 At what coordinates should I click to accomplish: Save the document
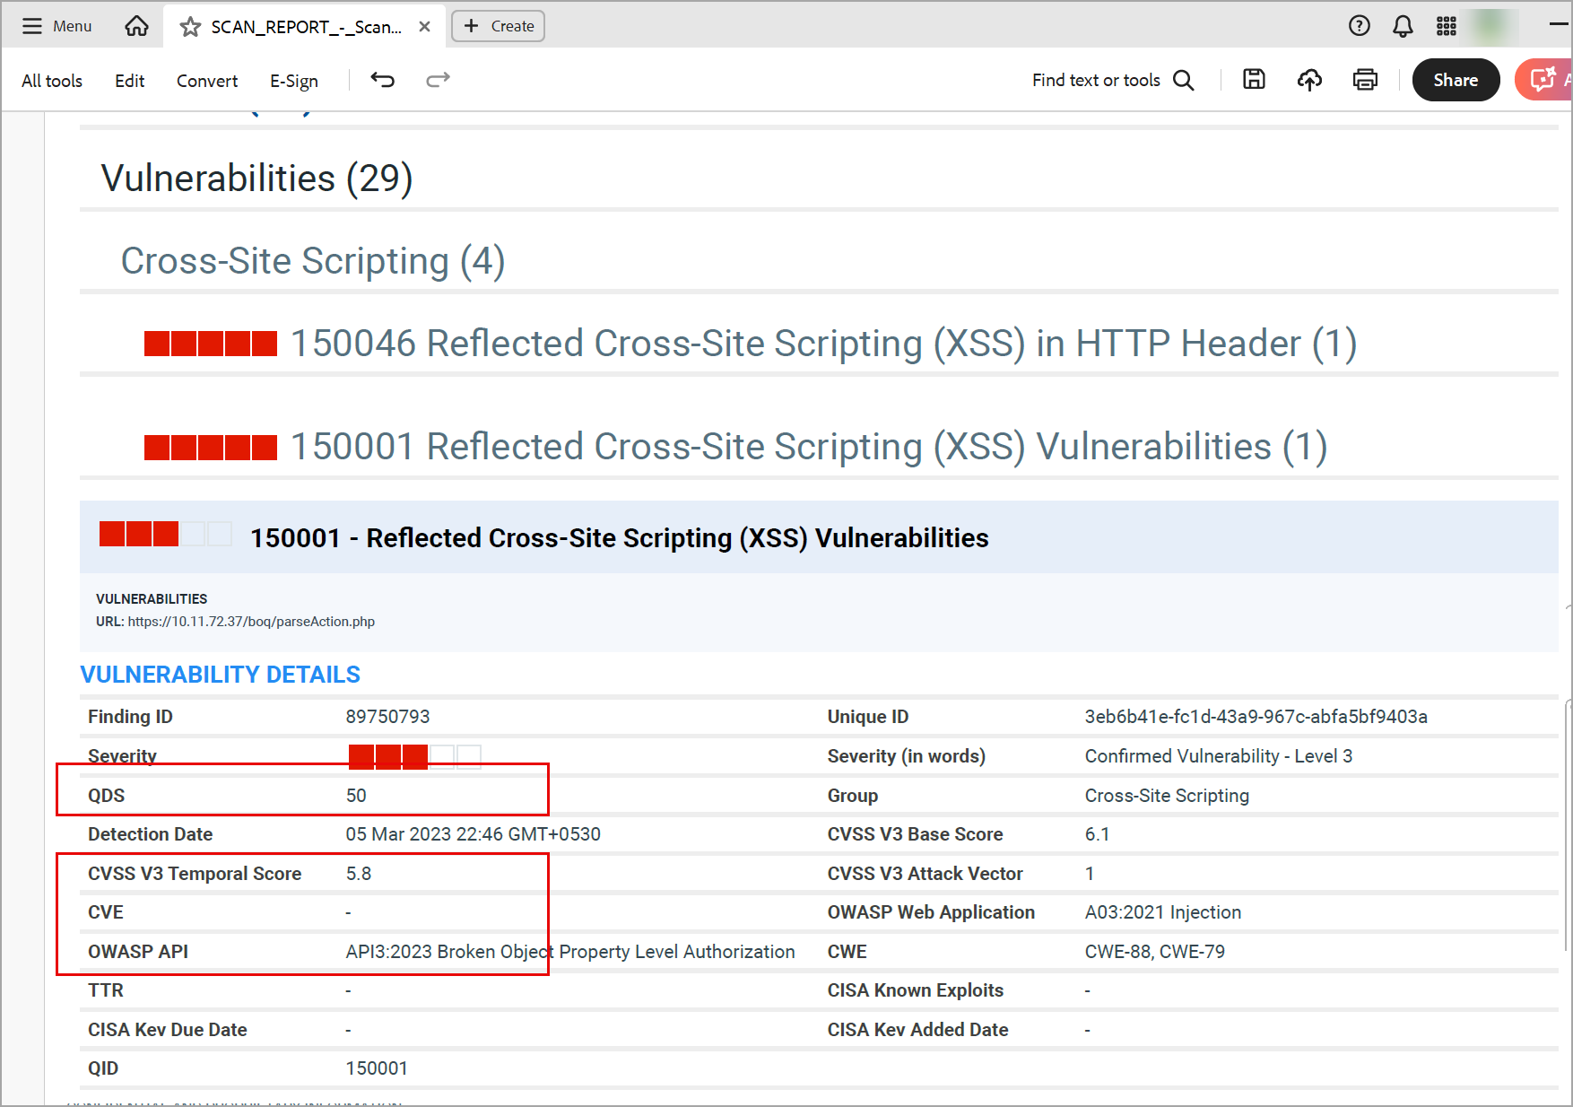(x=1253, y=80)
